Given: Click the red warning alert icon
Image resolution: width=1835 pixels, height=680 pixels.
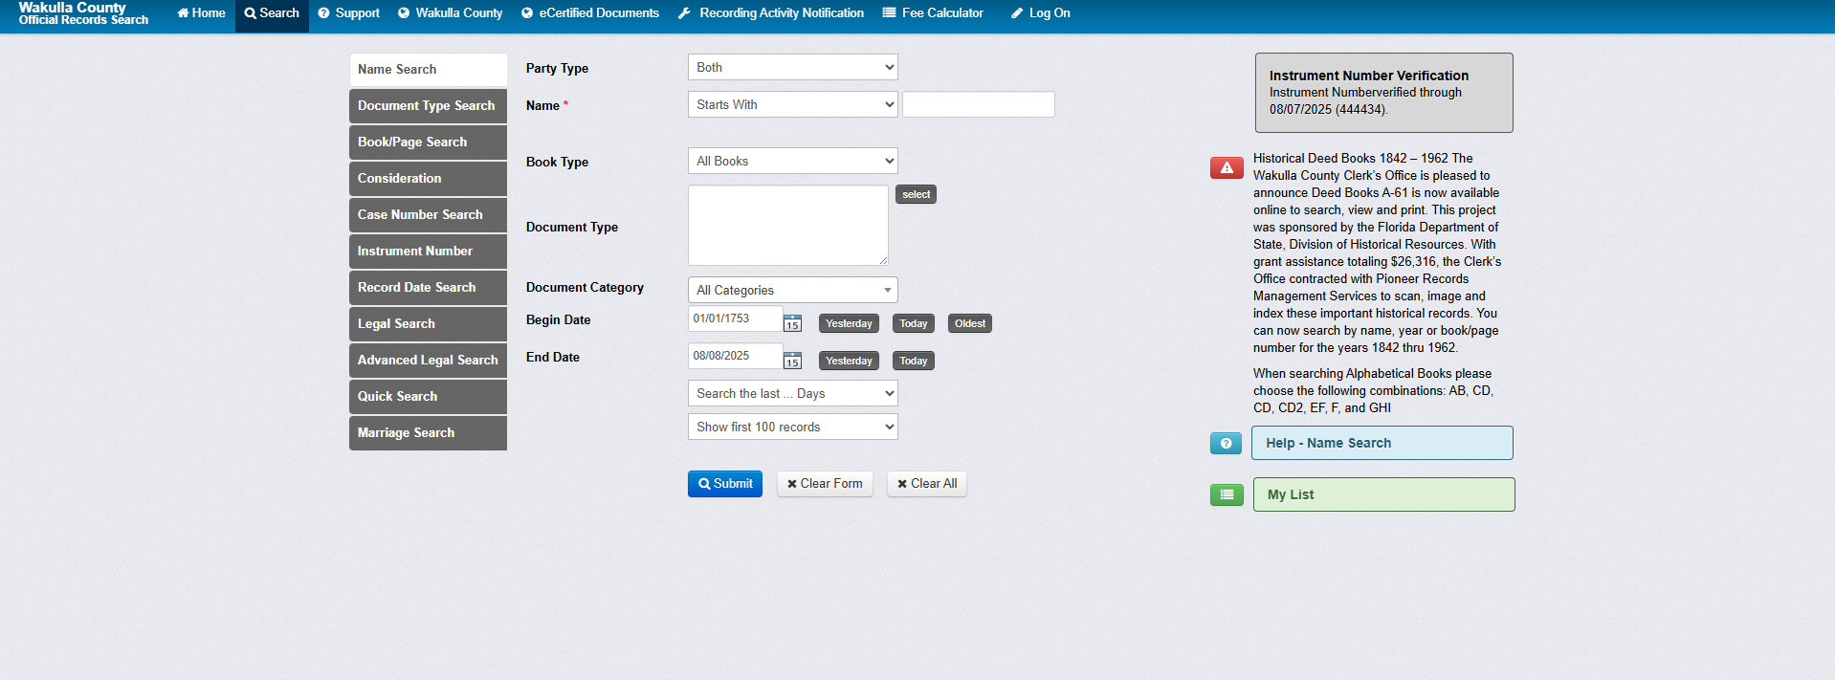Looking at the screenshot, I should (x=1226, y=168).
